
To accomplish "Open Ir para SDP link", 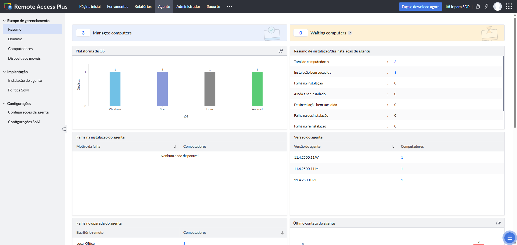I will click(x=457, y=7).
